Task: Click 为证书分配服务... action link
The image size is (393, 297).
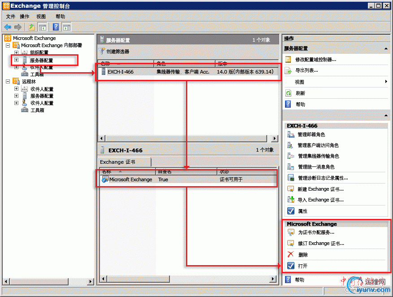Action: tap(316, 232)
